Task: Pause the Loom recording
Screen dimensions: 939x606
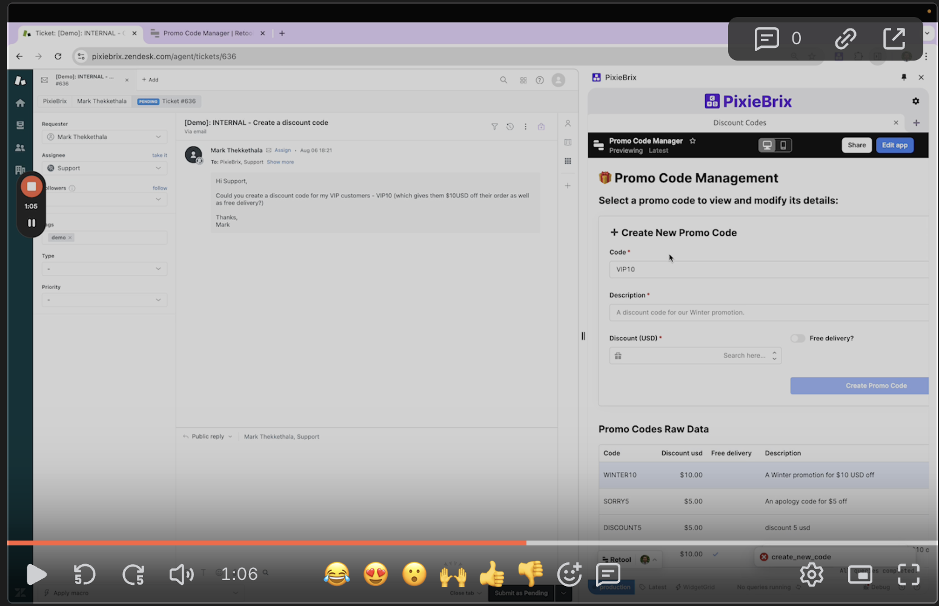Action: 32,223
